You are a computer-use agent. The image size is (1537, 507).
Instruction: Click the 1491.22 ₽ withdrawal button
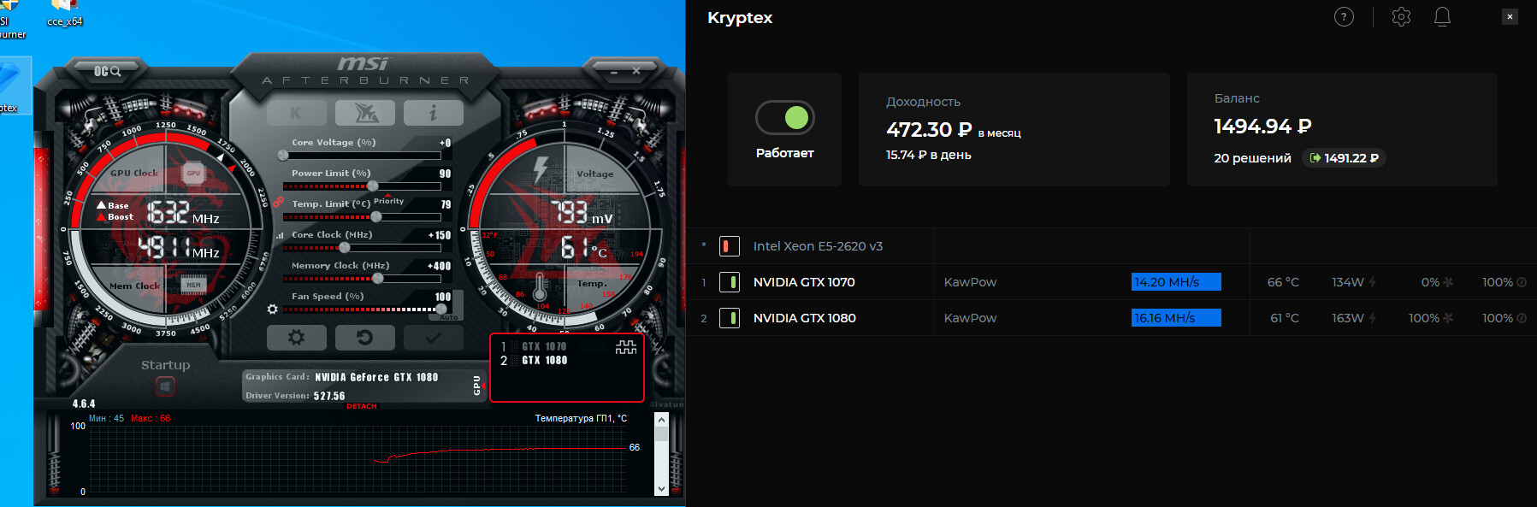pyautogui.click(x=1343, y=158)
